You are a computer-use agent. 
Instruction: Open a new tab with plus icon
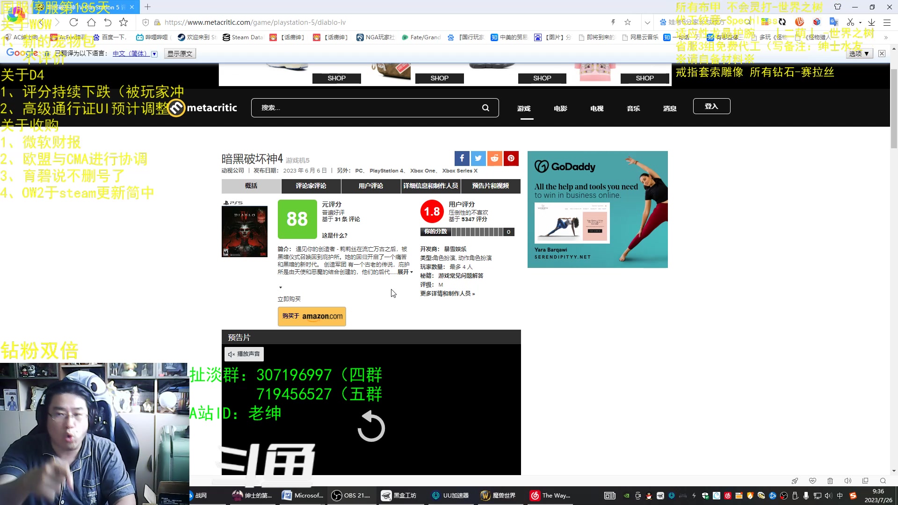[x=147, y=7]
